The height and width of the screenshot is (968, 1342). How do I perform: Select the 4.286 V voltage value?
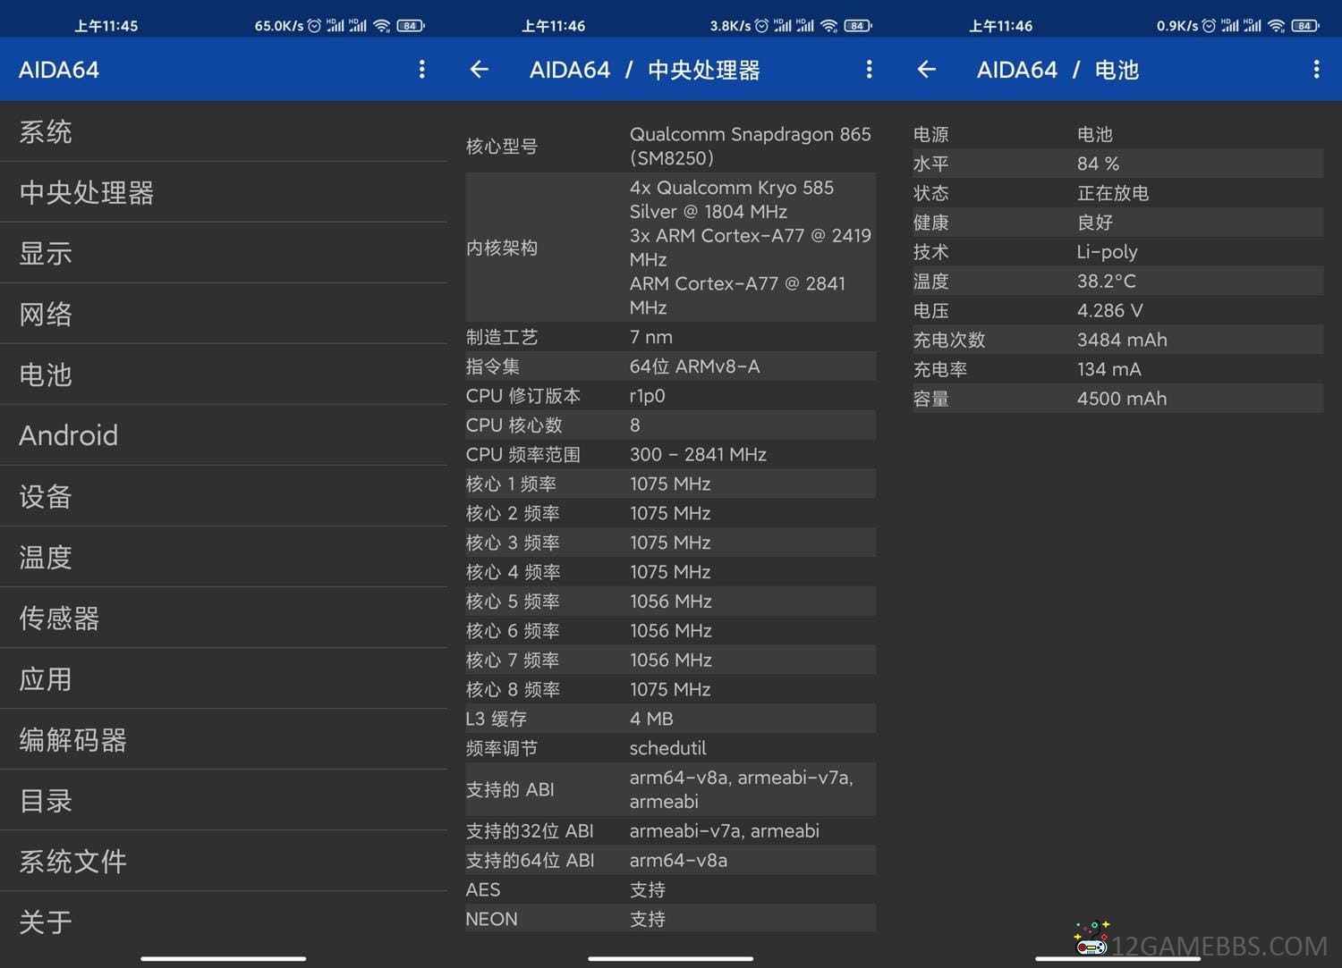pos(1110,310)
